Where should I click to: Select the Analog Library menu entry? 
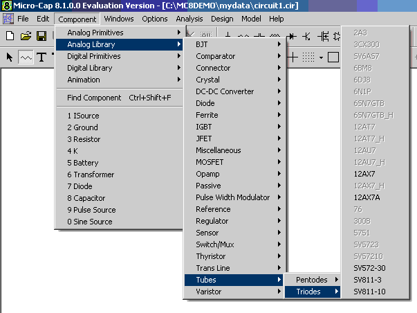119,44
